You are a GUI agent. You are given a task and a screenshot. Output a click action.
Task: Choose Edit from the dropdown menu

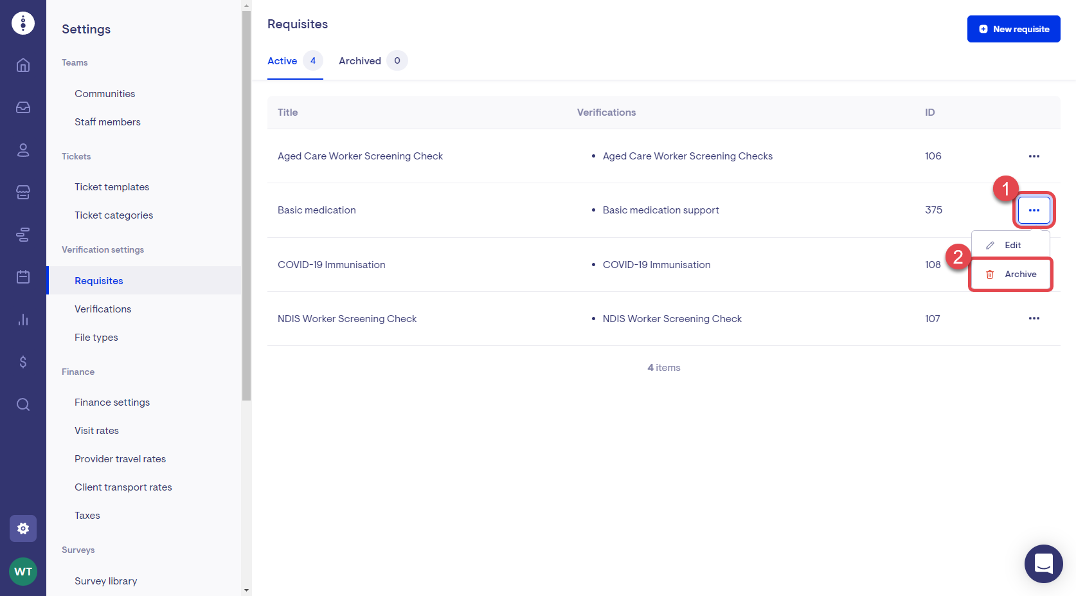1011,245
